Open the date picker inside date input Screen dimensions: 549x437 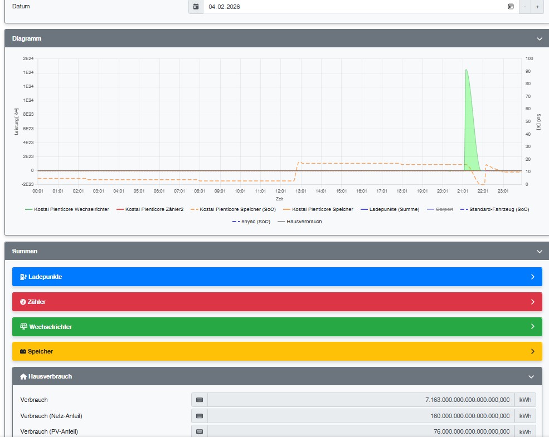point(510,7)
